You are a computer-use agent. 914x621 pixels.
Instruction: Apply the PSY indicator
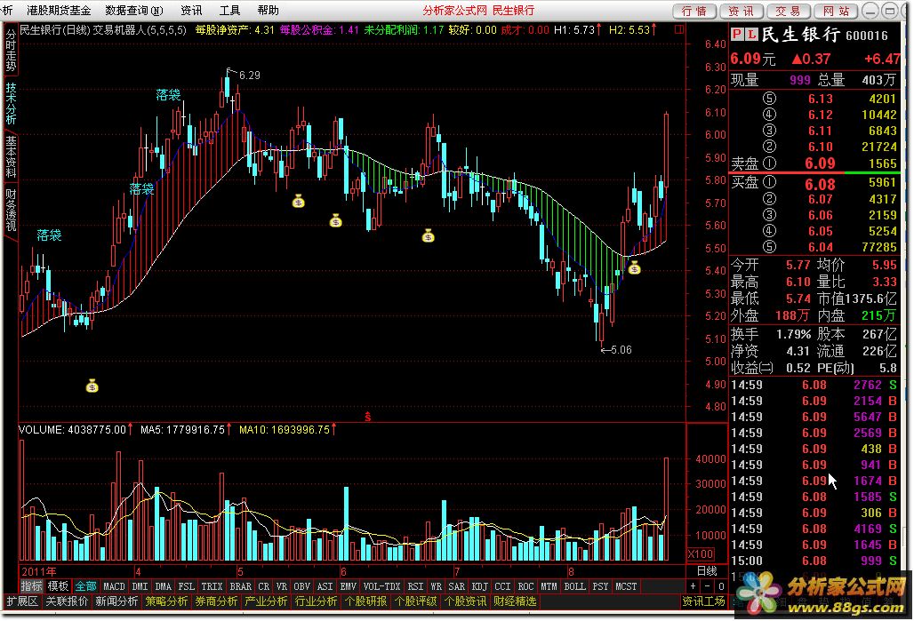point(600,586)
